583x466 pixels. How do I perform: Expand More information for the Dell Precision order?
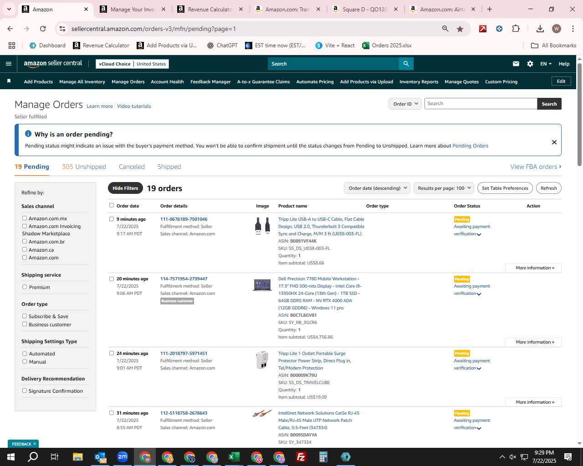533,342
